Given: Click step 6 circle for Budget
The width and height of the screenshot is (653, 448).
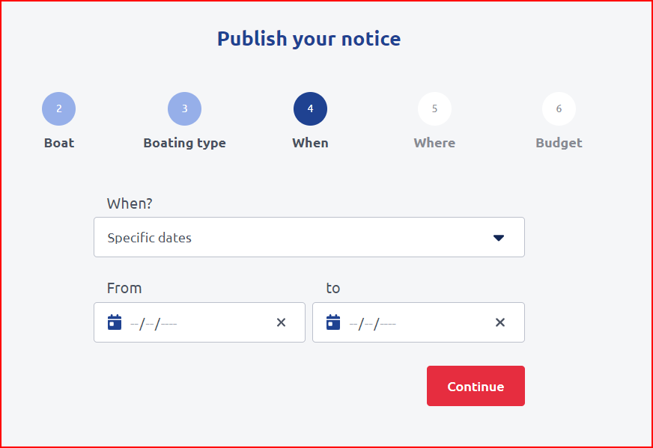Looking at the screenshot, I should (x=559, y=109).
